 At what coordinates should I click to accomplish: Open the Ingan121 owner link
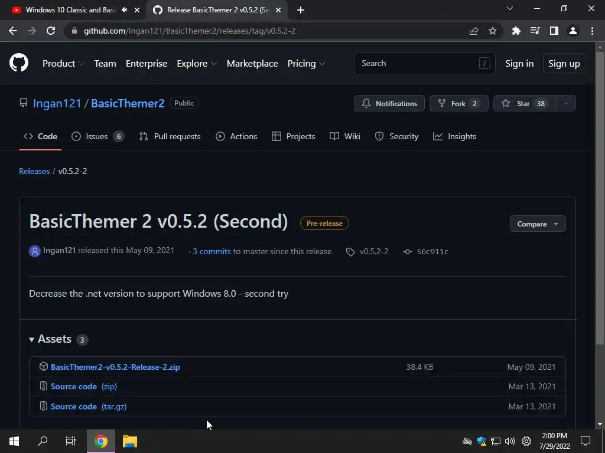pos(57,103)
